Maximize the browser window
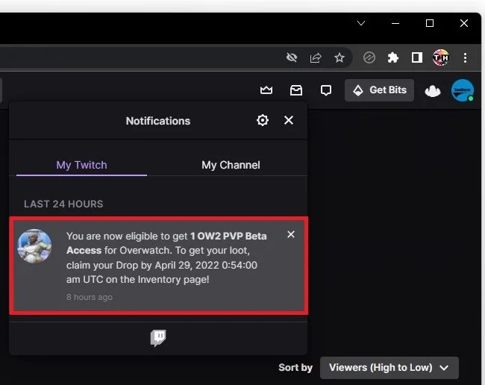This screenshot has width=485, height=385. coord(430,23)
